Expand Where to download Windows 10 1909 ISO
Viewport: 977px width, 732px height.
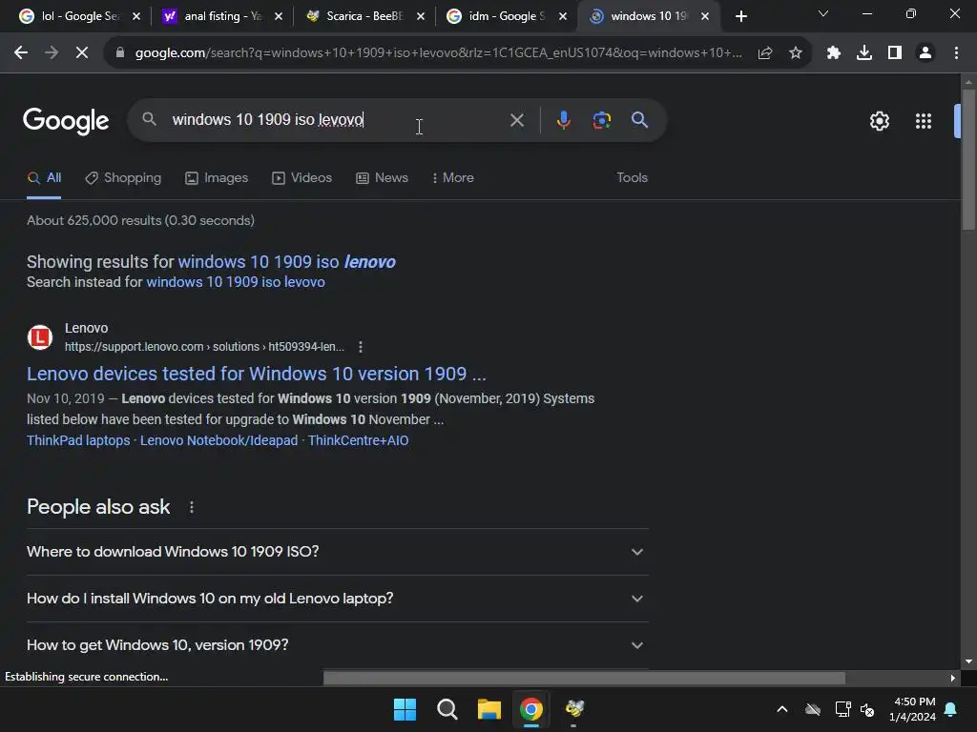click(338, 552)
